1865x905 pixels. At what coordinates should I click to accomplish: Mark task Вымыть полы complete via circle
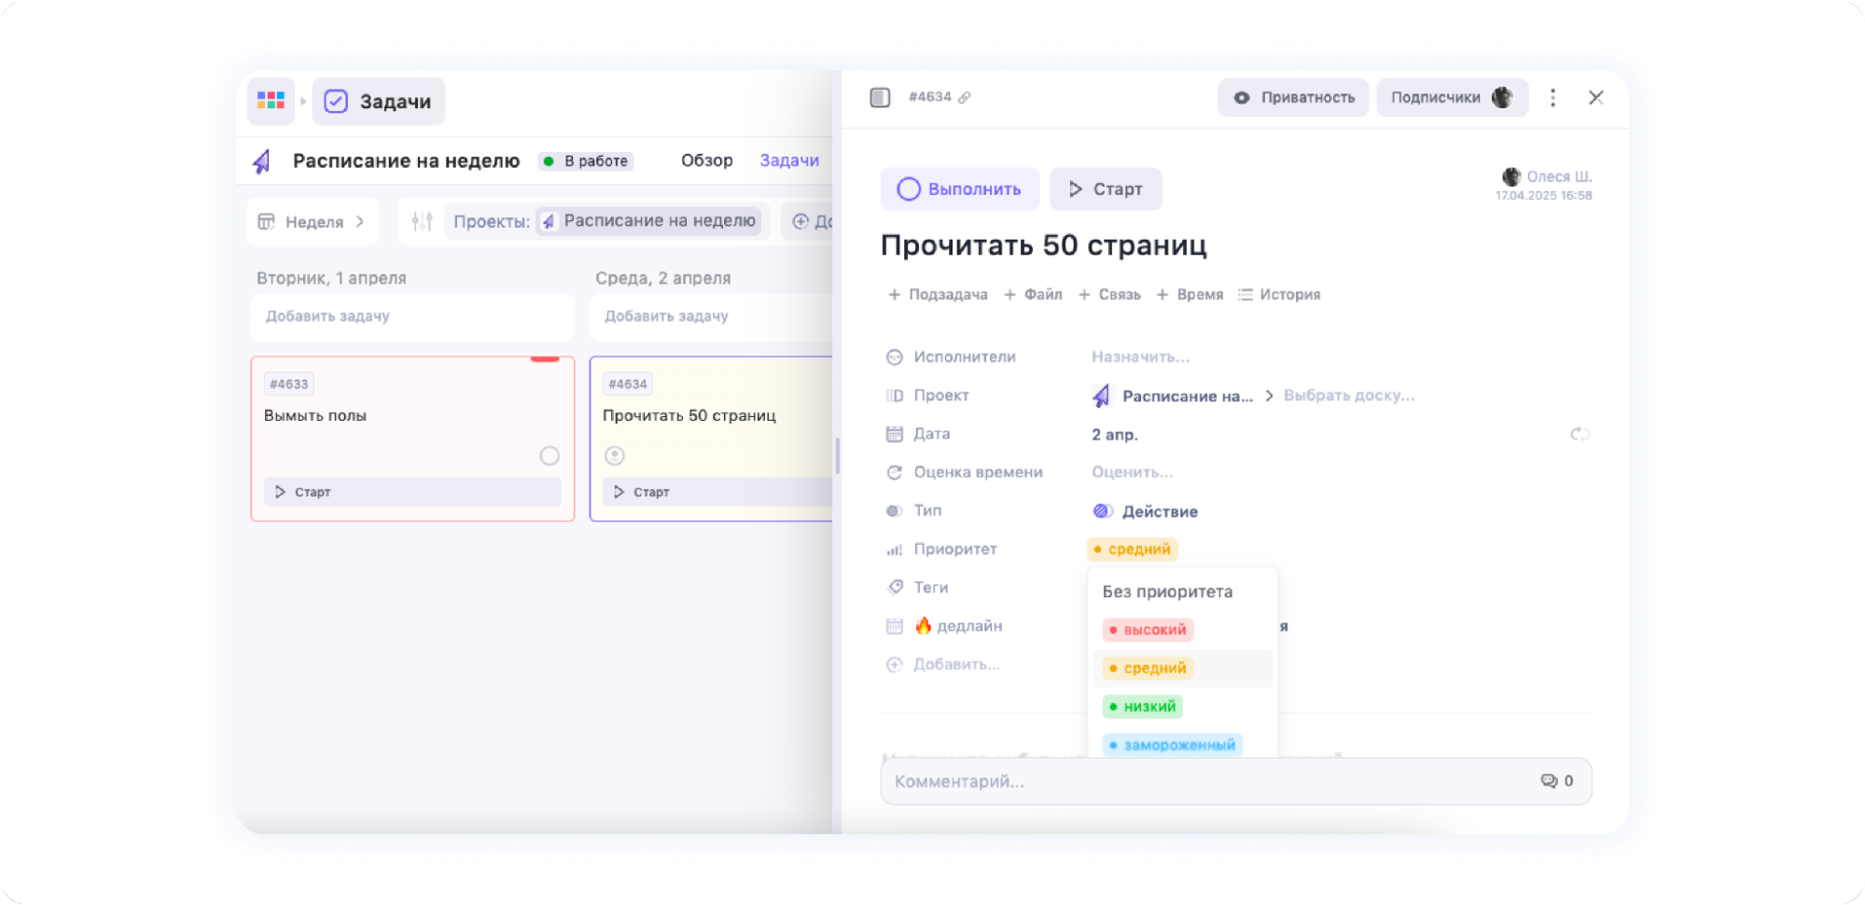550,455
